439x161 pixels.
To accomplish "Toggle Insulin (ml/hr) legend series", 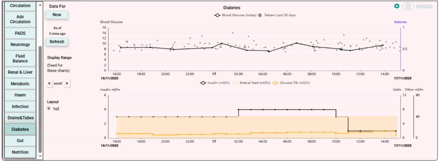I will [215, 83].
